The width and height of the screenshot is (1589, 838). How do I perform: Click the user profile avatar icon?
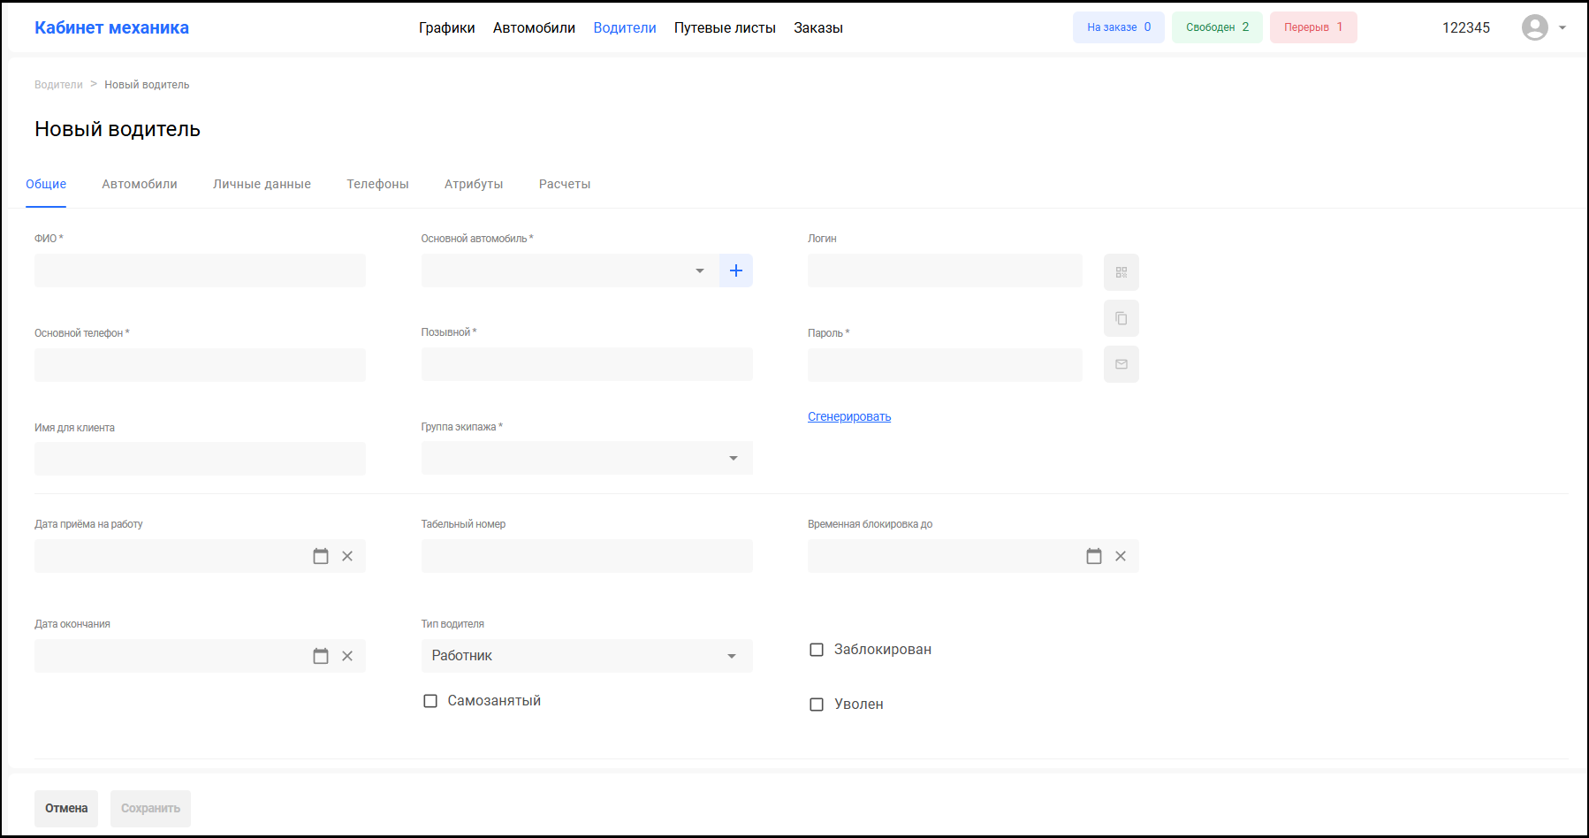point(1534,27)
